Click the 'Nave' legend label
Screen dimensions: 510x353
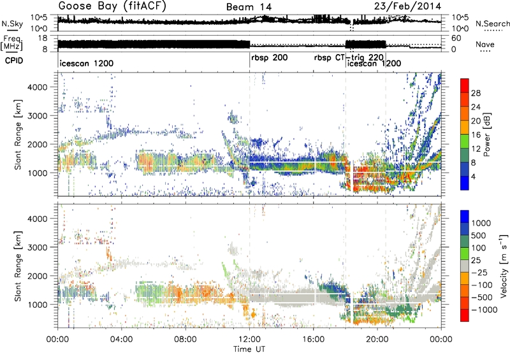(485, 44)
